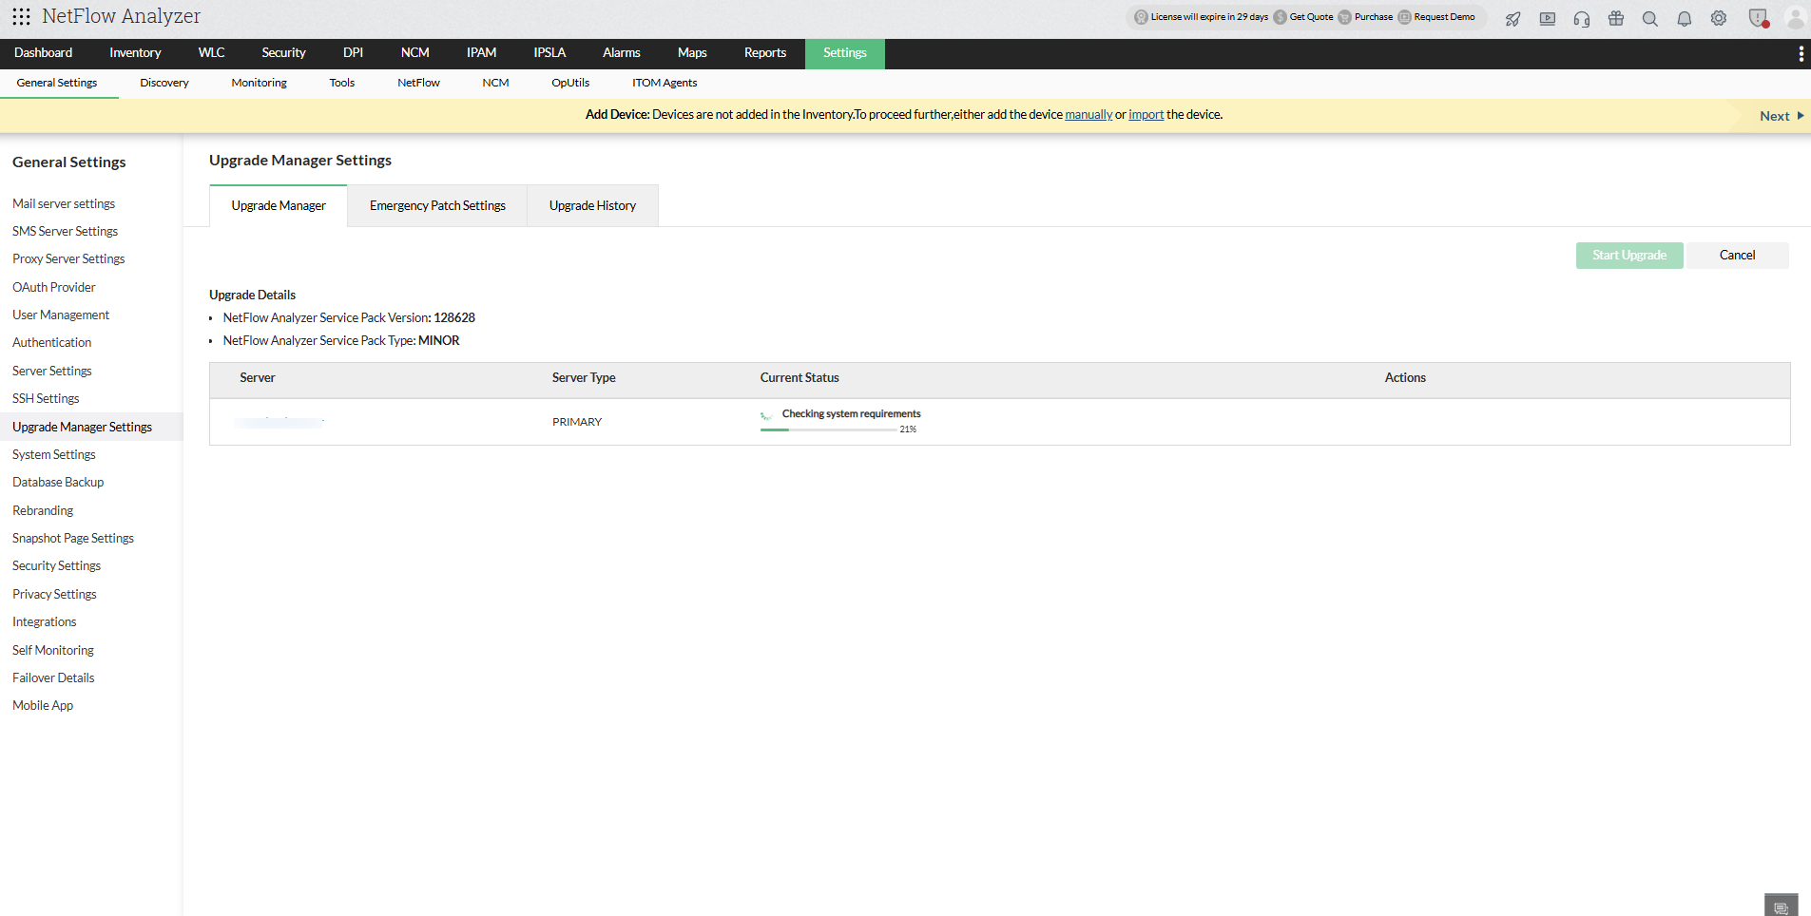Click the import link in the banner
The height and width of the screenshot is (916, 1811).
[1146, 115]
